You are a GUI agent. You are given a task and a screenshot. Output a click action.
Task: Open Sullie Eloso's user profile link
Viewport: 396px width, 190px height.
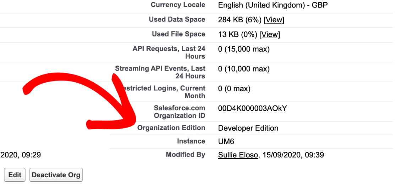pyautogui.click(x=238, y=155)
